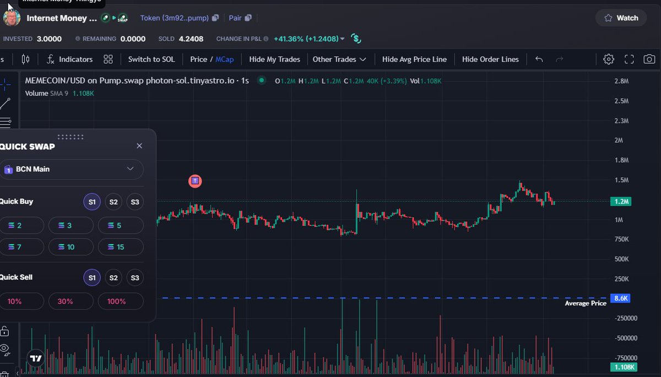Viewport: 661px width, 377px height.
Task: Open chart settings gear
Action: coord(609,59)
